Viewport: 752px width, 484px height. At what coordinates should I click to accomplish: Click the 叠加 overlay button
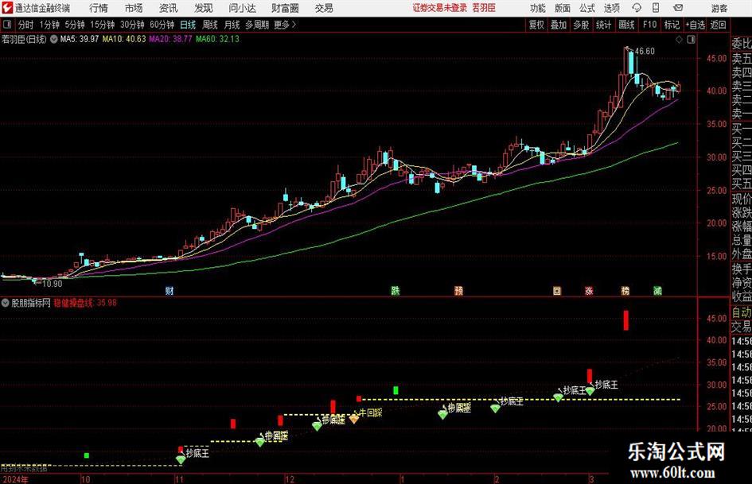(559, 25)
